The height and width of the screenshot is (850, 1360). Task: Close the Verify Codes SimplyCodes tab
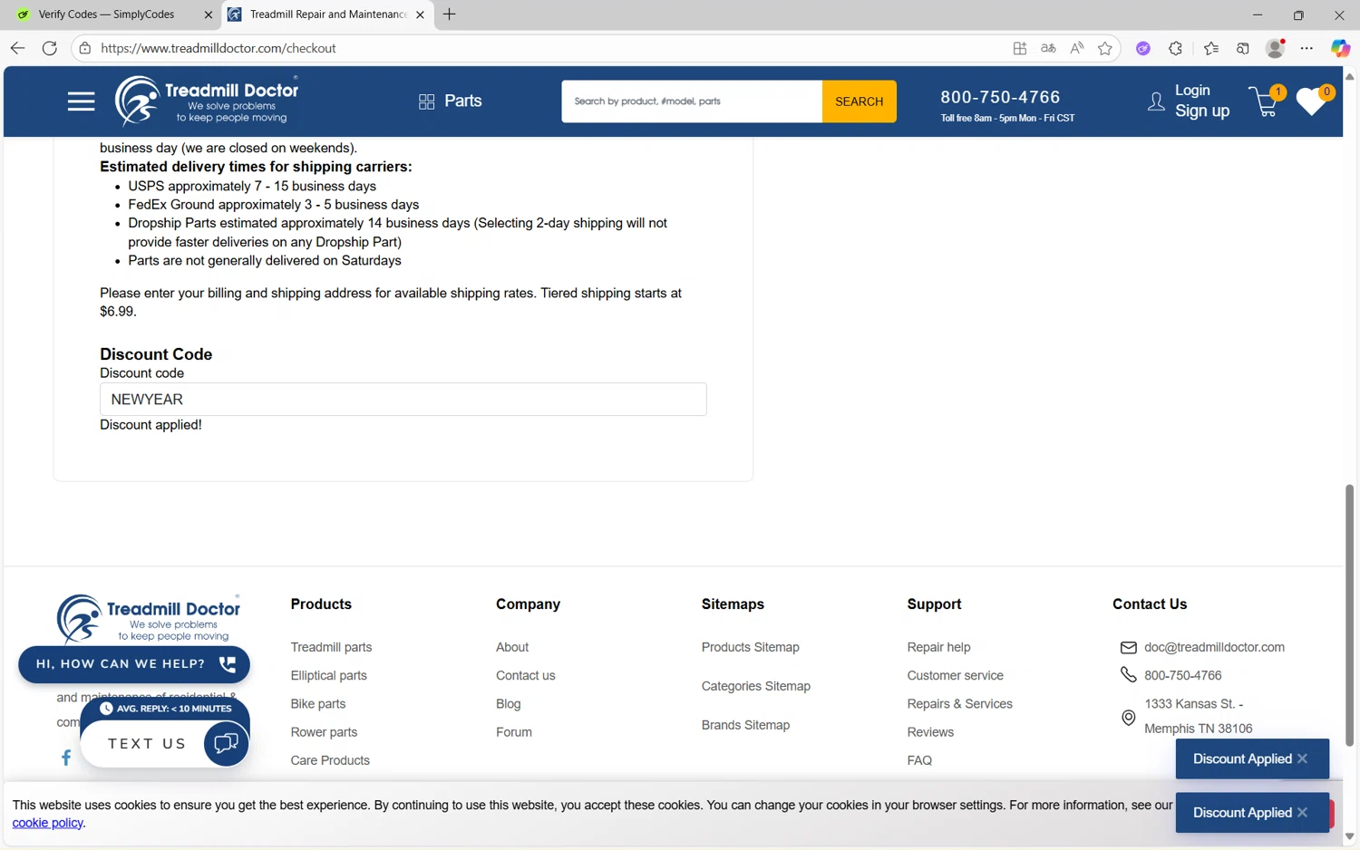coord(208,14)
